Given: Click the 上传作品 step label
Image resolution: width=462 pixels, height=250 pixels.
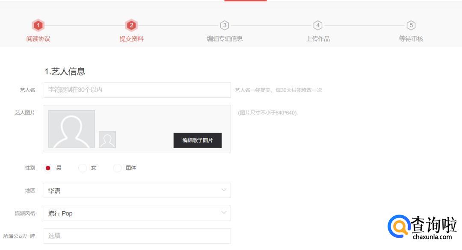Looking at the screenshot, I should click(317, 38).
